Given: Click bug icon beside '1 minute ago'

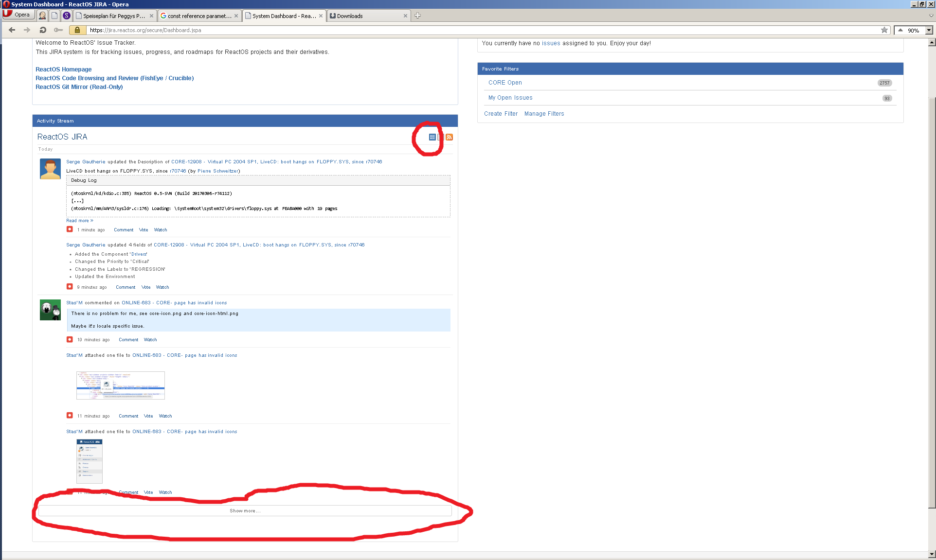Looking at the screenshot, I should coord(70,229).
